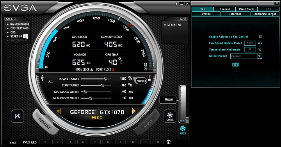Select profile slot 5
Screen dimensions: 281x147
click(95, 142)
